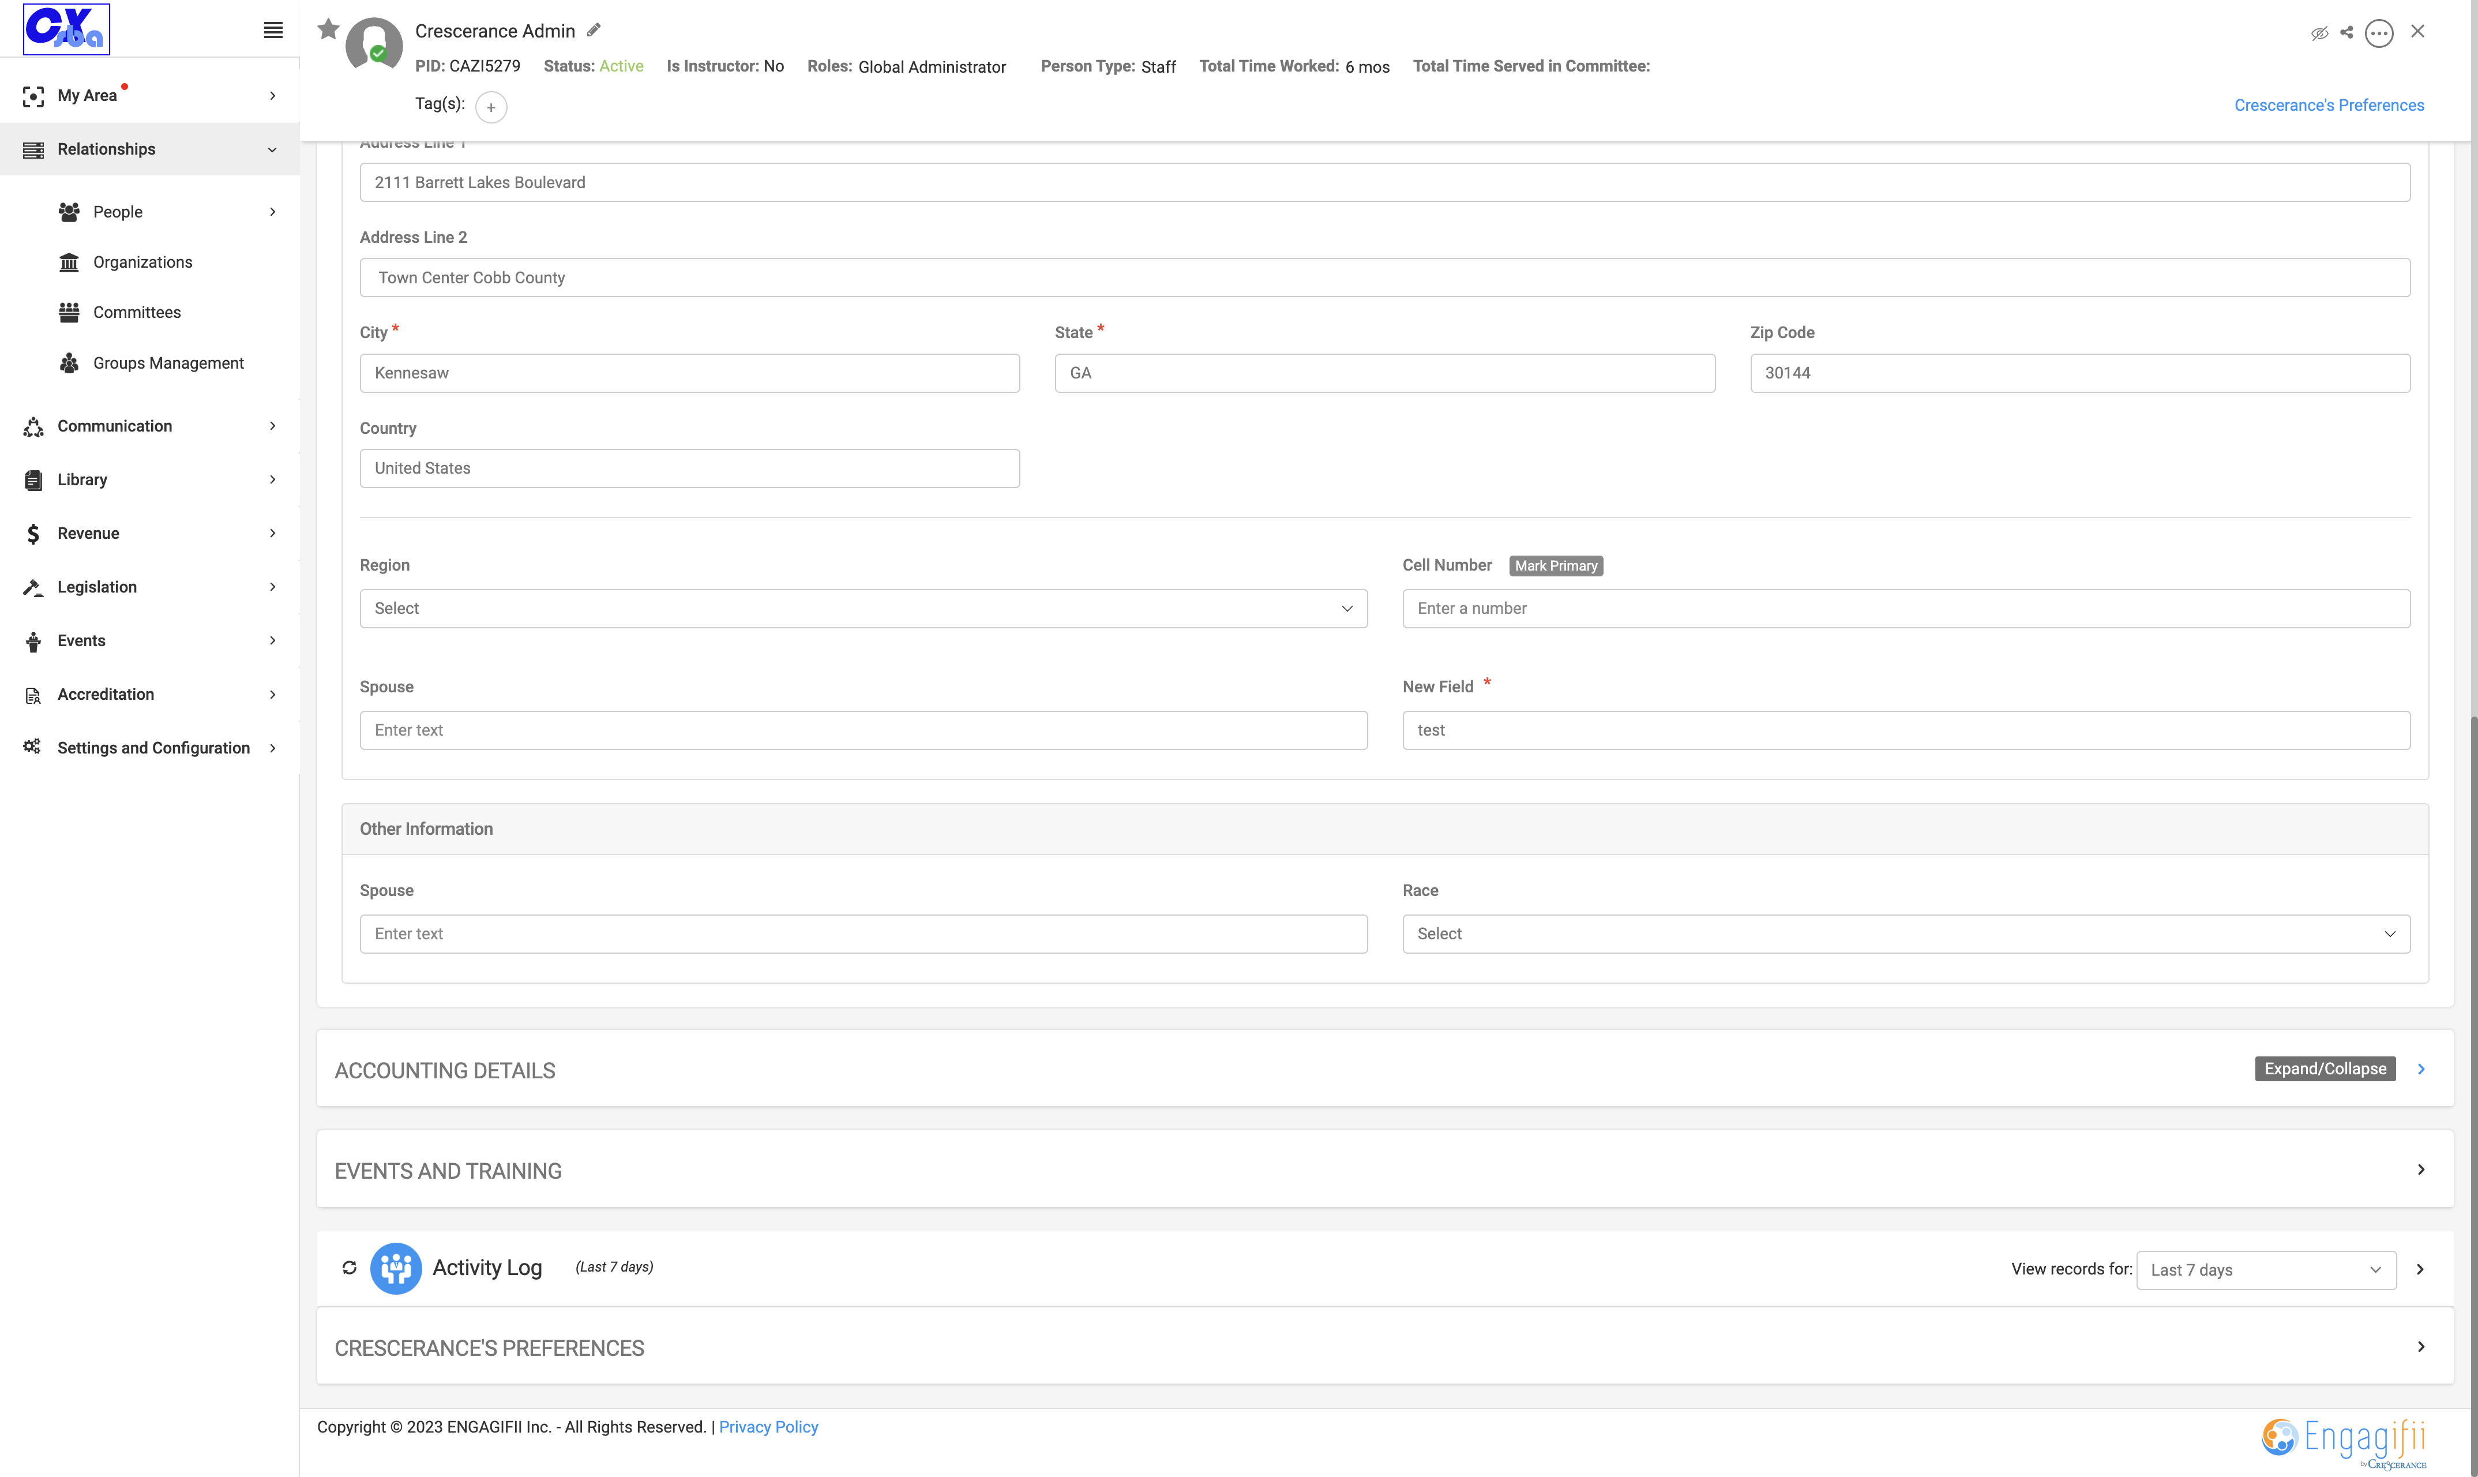Click the Expand/Collapse button
Viewport: 2478px width, 1477px height.
click(x=2325, y=1069)
